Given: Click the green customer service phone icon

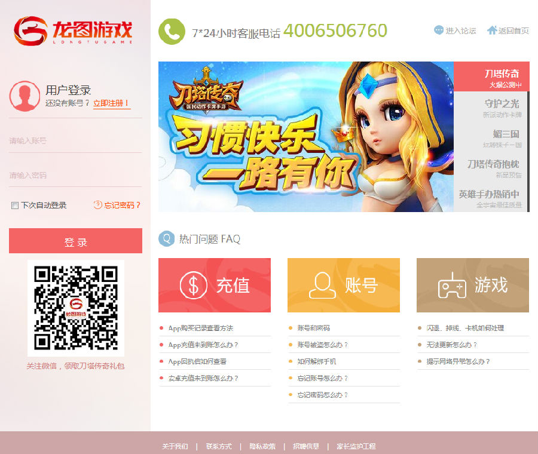Looking at the screenshot, I should coord(172,32).
